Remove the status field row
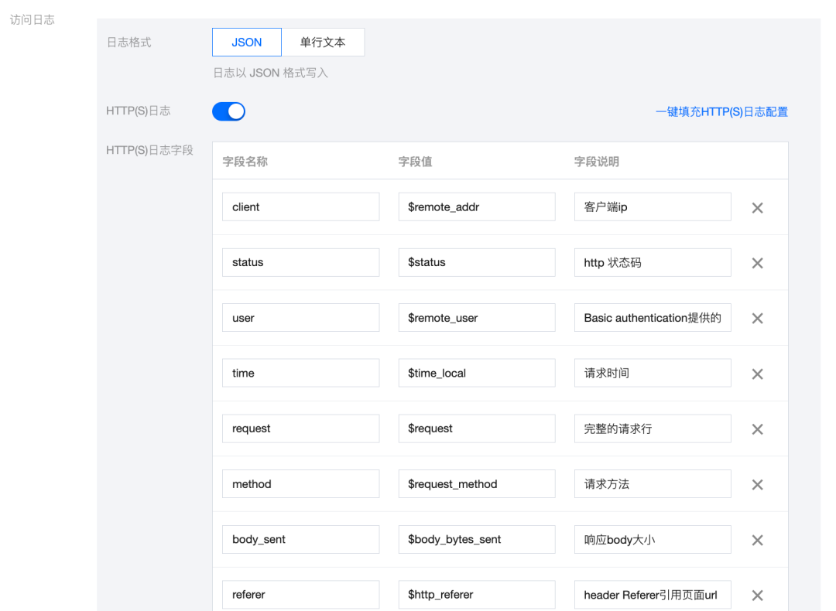The image size is (836, 611). [757, 263]
